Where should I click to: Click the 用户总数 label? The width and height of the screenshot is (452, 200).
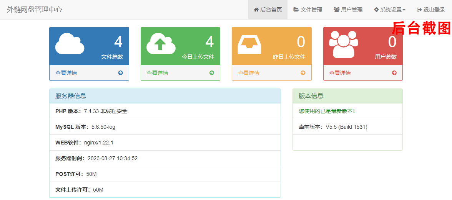[386, 57]
